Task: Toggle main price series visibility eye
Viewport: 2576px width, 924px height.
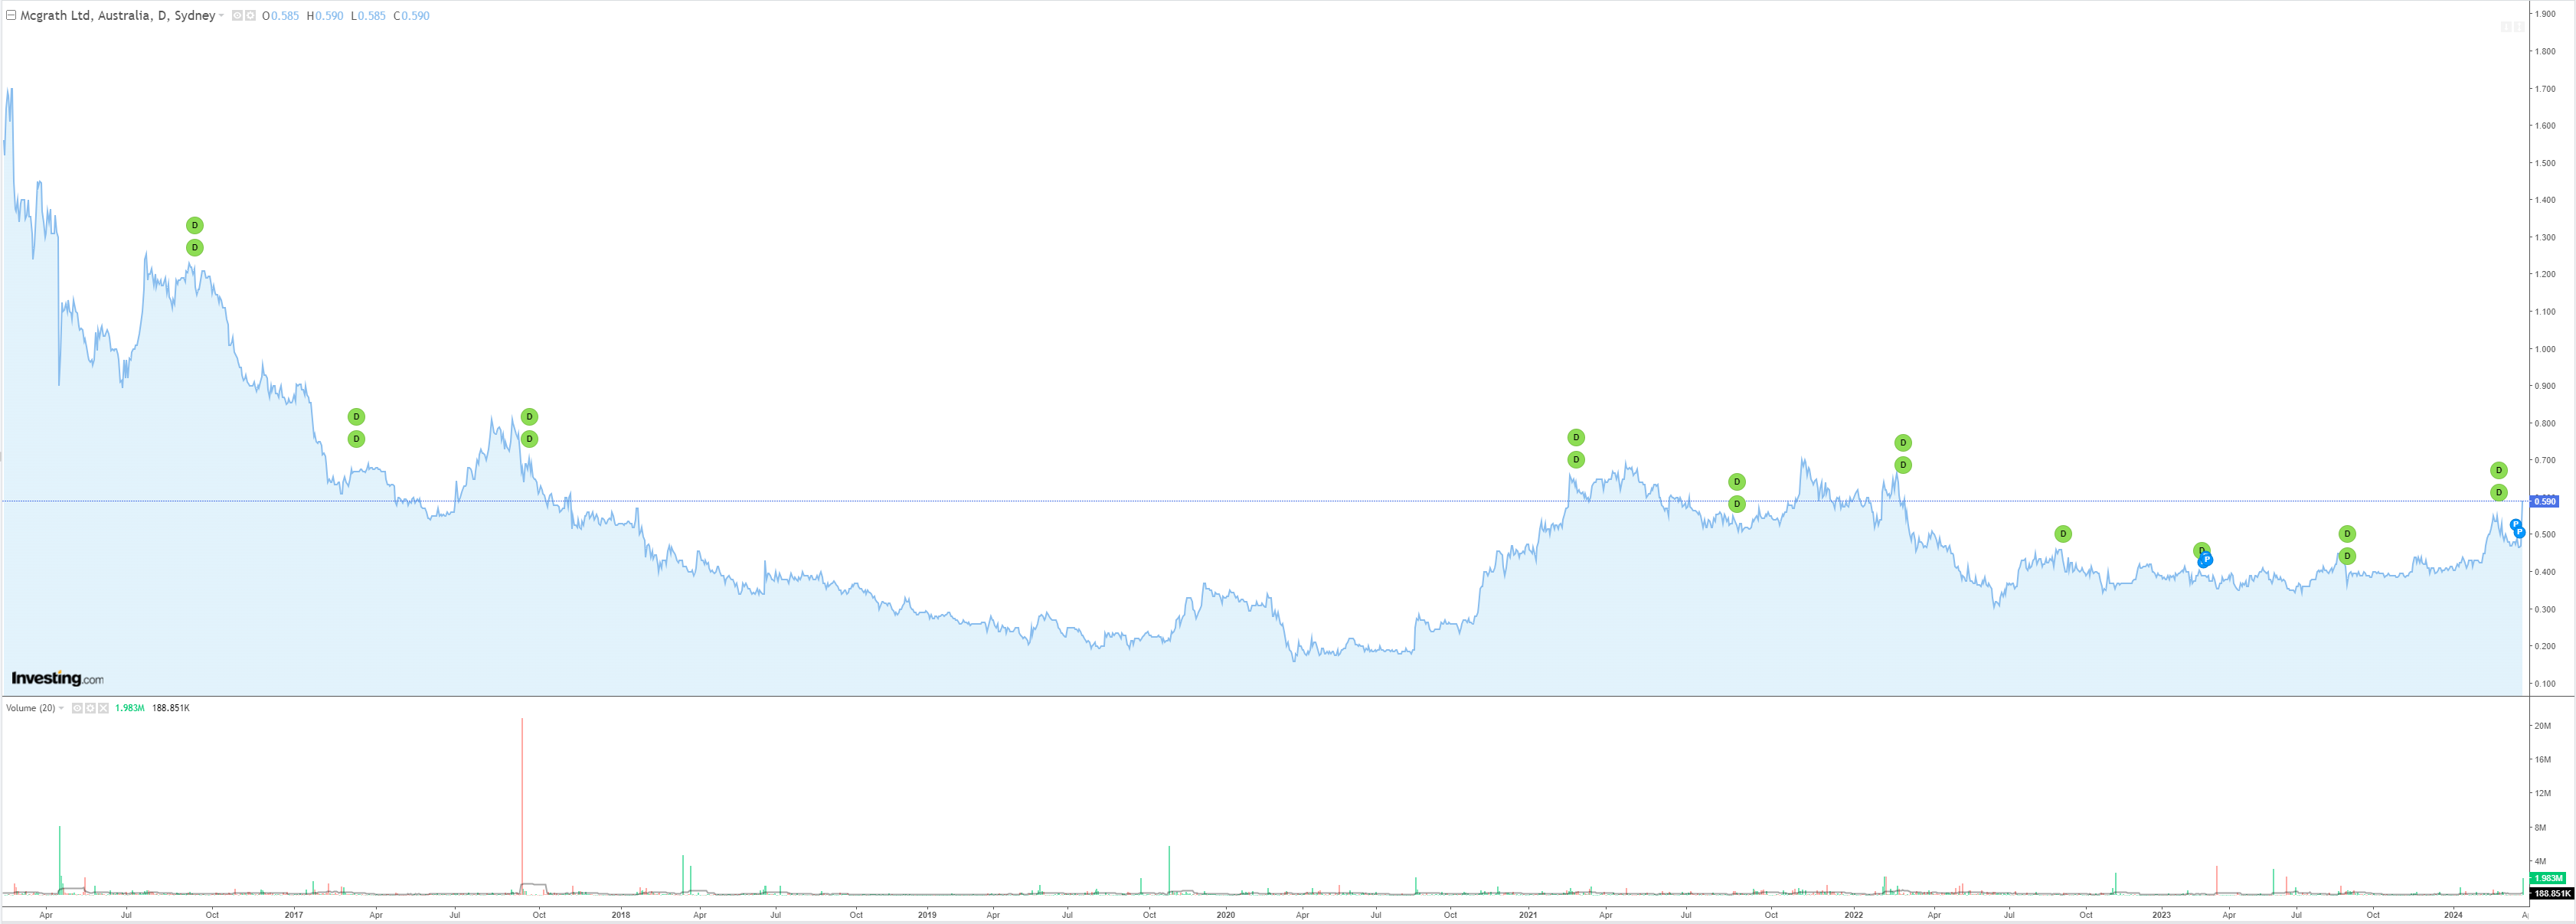Action: click(x=238, y=16)
